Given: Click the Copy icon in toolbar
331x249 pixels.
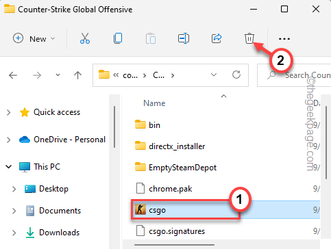Looking at the screenshot, I should point(118,38).
